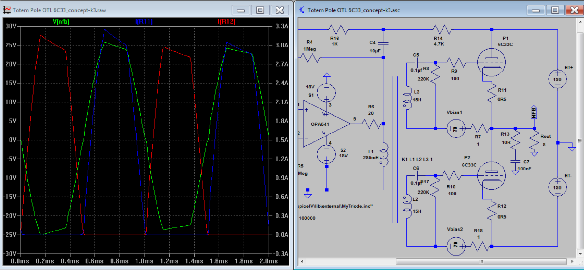Click the schematic scroll-left arrow
Viewport: 584px width, 270px height.
point(302,261)
